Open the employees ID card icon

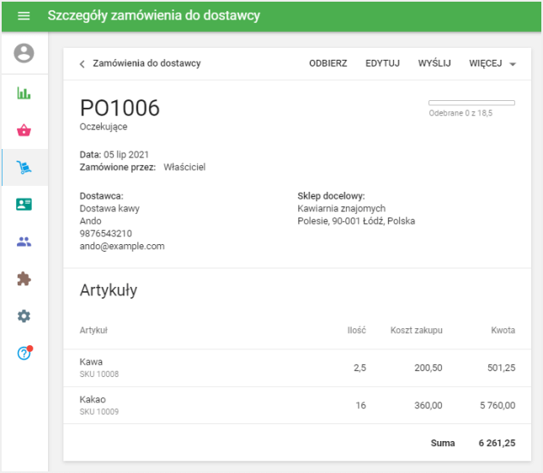pyautogui.click(x=24, y=205)
